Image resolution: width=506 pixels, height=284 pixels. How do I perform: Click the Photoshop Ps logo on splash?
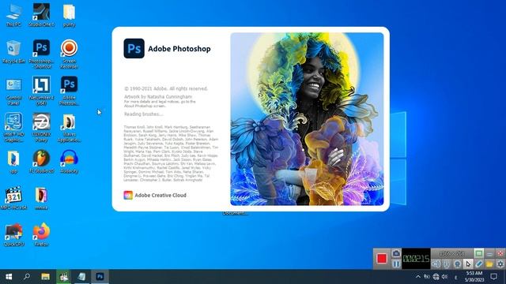click(134, 49)
